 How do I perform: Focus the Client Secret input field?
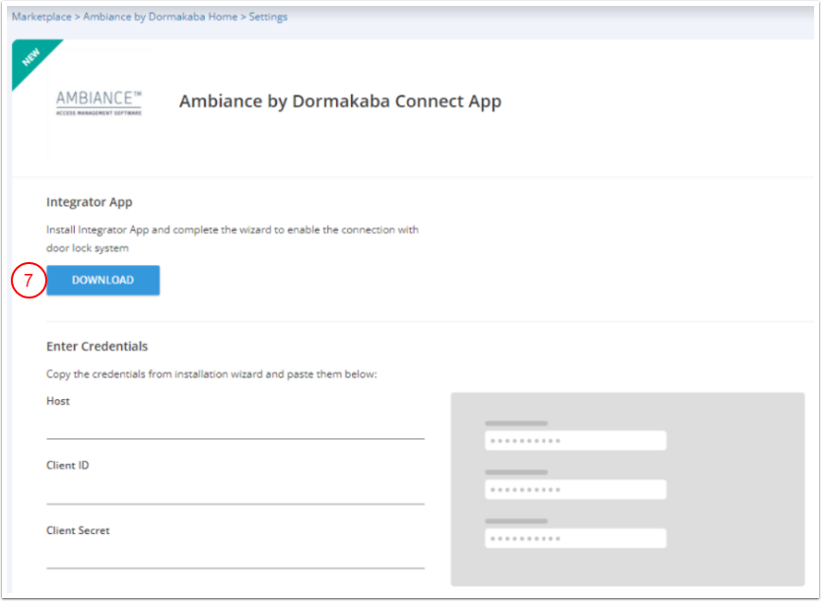235,556
